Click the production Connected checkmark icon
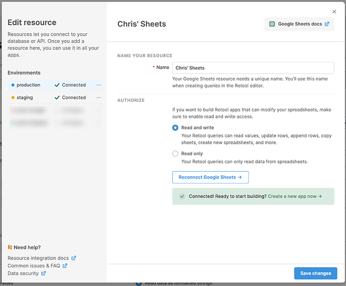The image size is (346, 286). tap(57, 85)
